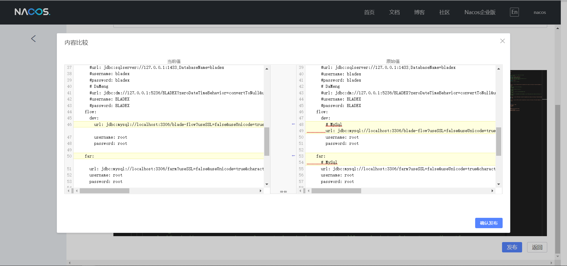Click the 社区 navigation entry

tap(444, 12)
